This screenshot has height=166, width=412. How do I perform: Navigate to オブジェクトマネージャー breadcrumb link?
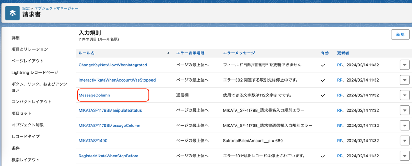click(x=56, y=8)
